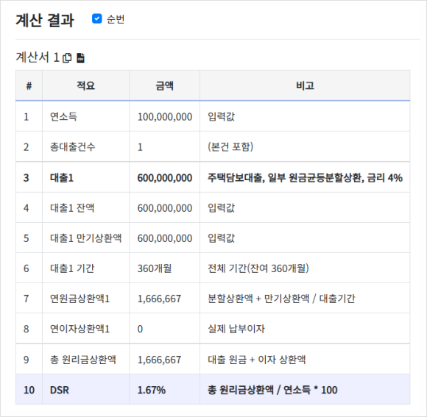427x417 pixels.
Task: Copy 계산서 1 with the copy icon
Action: coord(67,57)
